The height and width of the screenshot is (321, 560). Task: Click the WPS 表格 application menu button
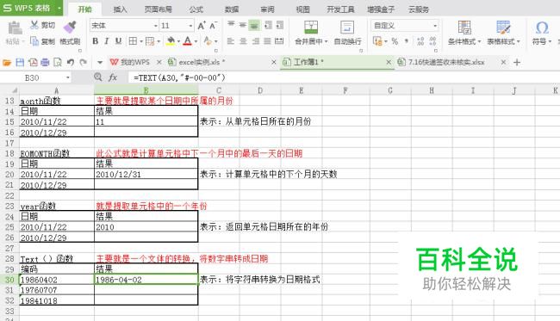tap(31, 8)
